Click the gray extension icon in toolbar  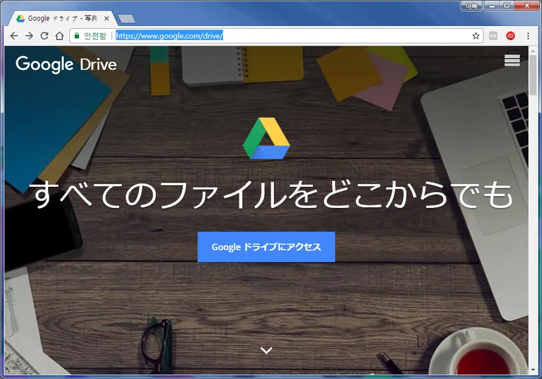(493, 36)
